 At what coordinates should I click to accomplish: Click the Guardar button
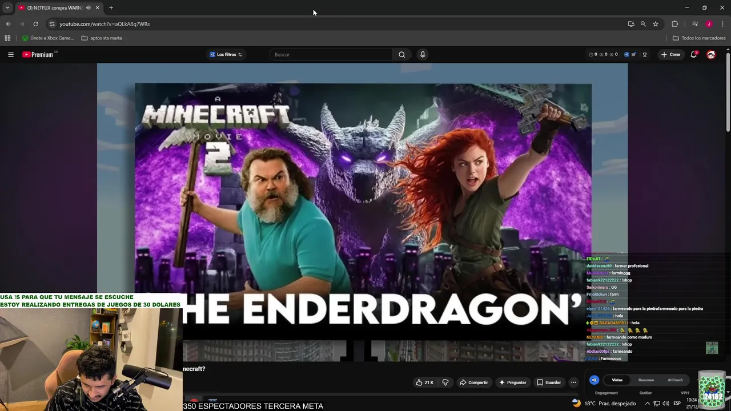click(x=549, y=382)
